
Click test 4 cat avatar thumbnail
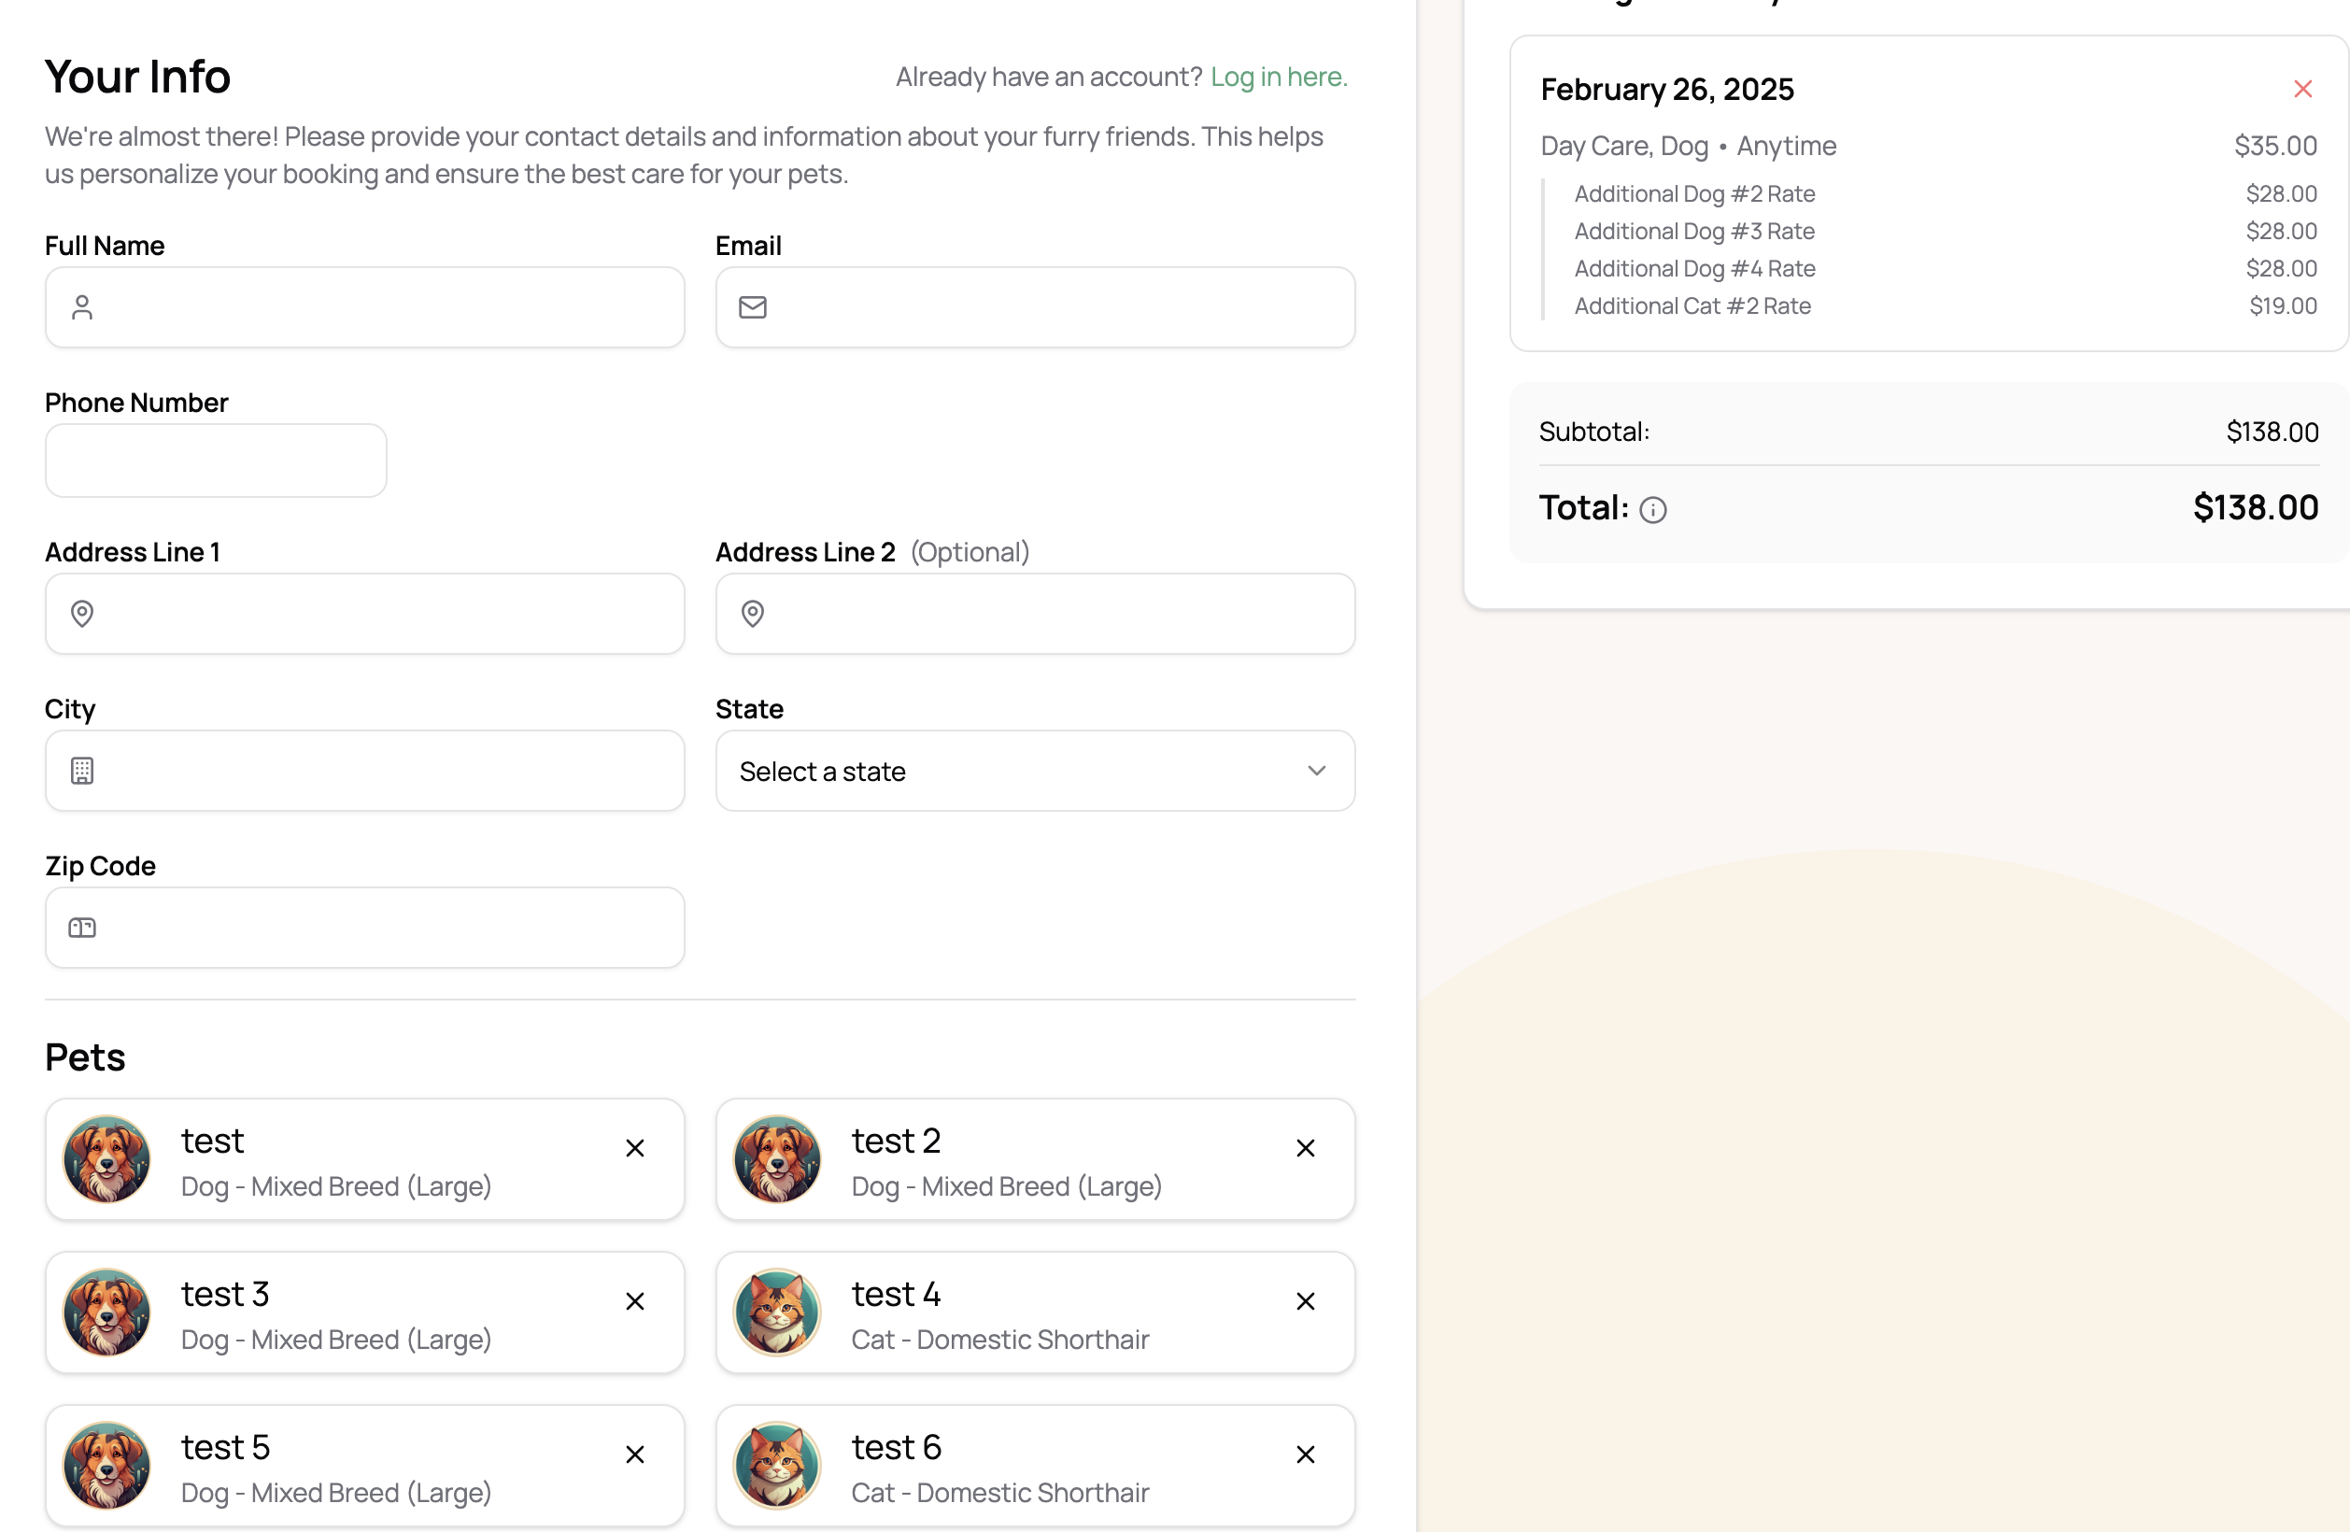coord(777,1312)
